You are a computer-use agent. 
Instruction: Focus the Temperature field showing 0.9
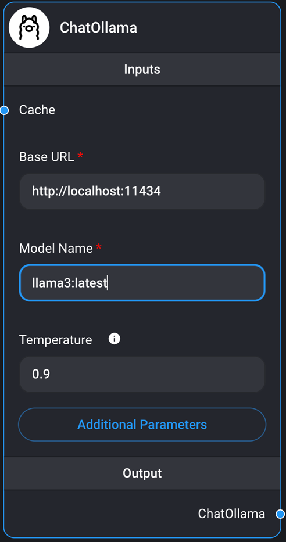coord(142,374)
